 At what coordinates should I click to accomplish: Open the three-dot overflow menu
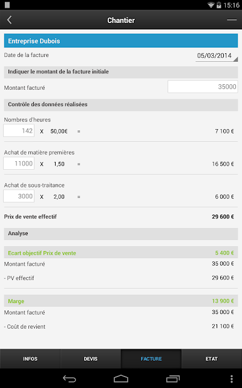pos(231,379)
